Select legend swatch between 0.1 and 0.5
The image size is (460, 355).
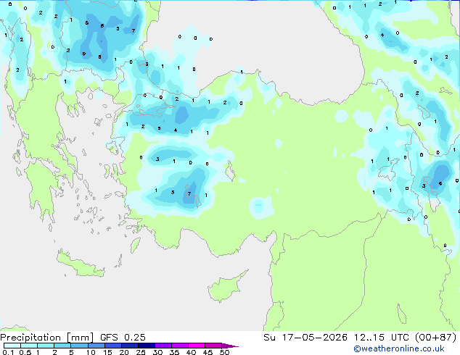coord(12,346)
